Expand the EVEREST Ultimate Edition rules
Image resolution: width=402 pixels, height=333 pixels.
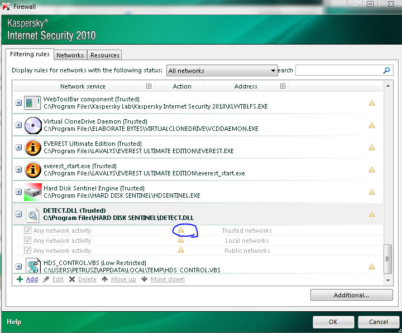pyautogui.click(x=19, y=148)
